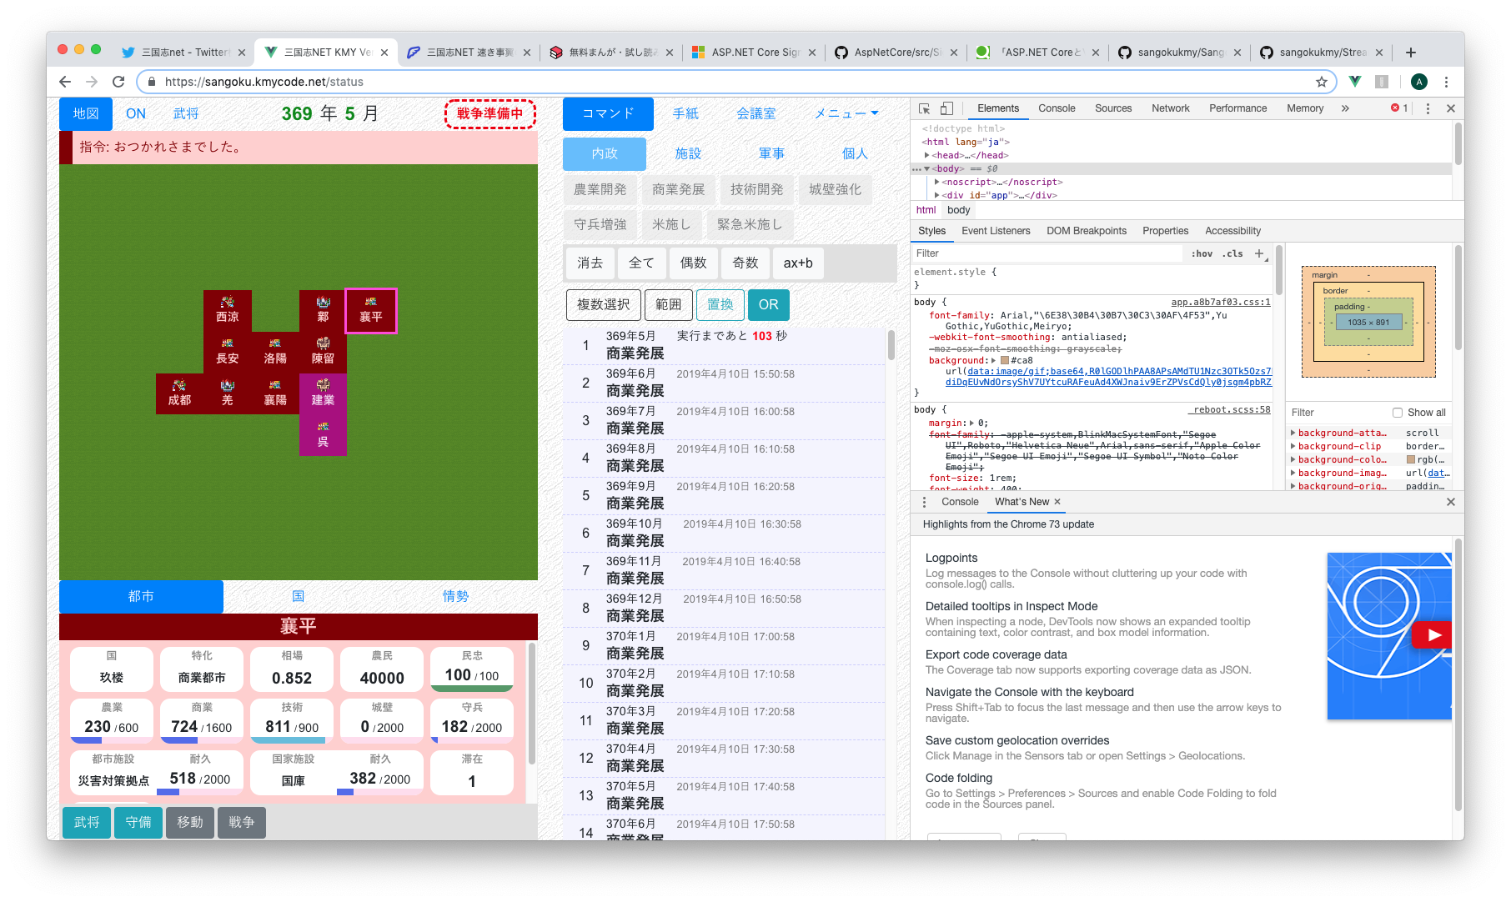
Task: Switch to the 軍事 command tab
Action: pyautogui.click(x=771, y=153)
